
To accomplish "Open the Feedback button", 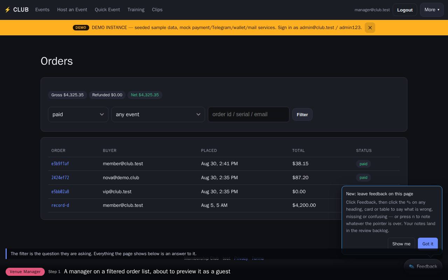I will click(423, 267).
